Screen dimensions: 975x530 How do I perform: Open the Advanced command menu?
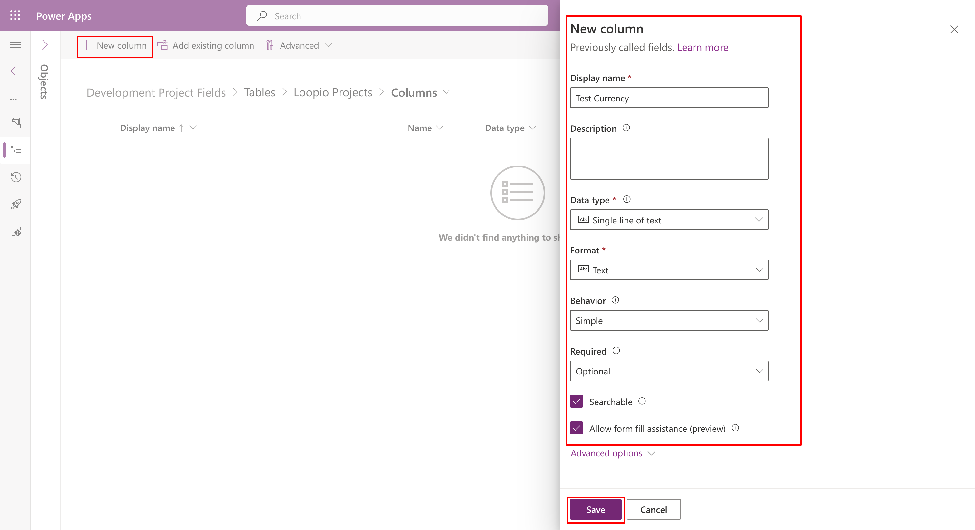pyautogui.click(x=299, y=46)
